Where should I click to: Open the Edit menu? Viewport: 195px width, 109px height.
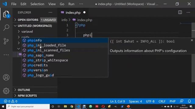tap(23, 4)
